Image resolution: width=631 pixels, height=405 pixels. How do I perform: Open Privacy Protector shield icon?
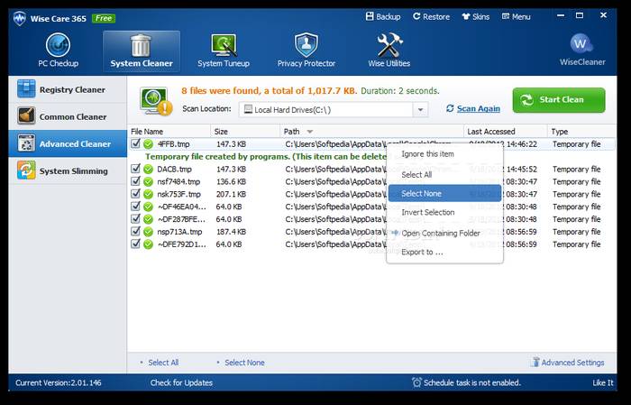click(306, 45)
